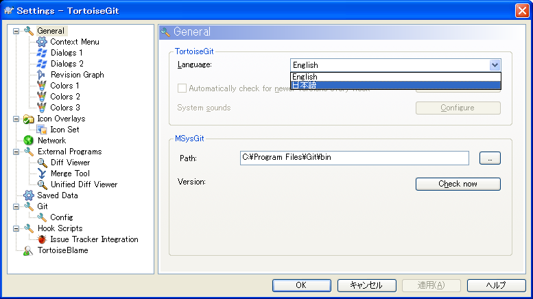Open Icon Set settings page
Image resolution: width=533 pixels, height=299 pixels.
click(x=64, y=130)
